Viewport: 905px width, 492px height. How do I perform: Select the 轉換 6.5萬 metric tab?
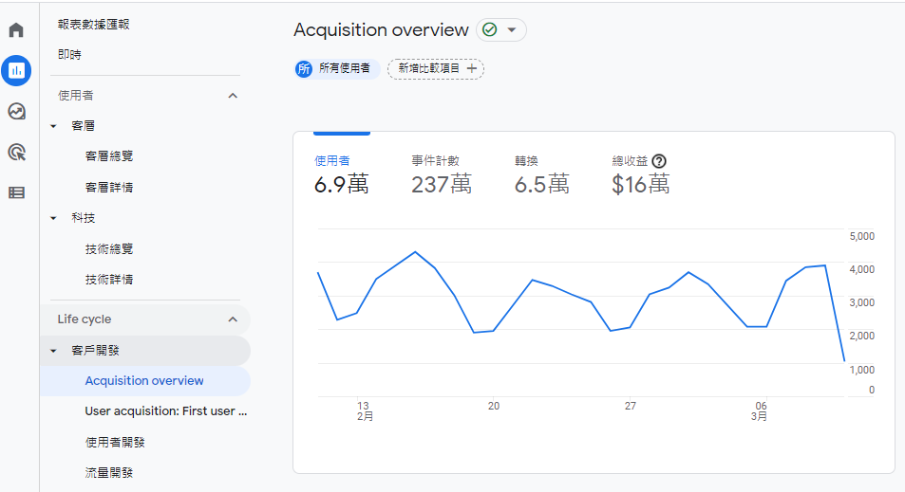pyautogui.click(x=542, y=175)
